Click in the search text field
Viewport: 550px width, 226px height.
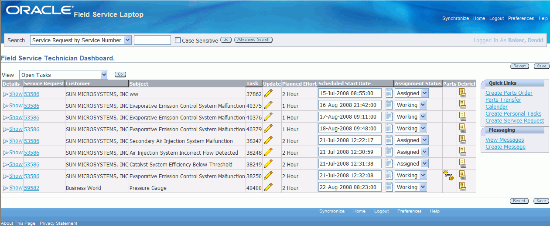(x=152, y=40)
